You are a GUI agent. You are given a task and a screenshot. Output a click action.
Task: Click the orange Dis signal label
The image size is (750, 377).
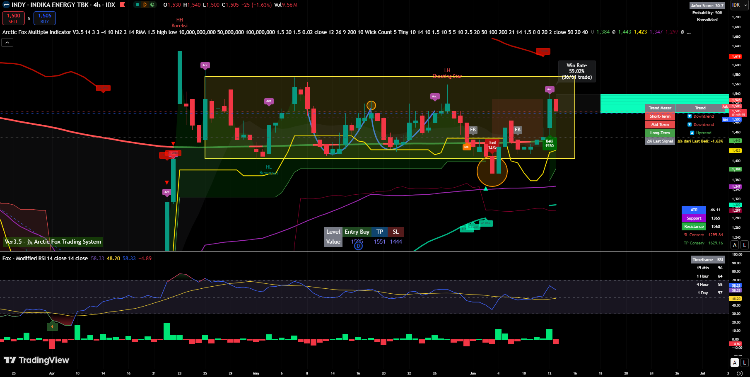[466, 147]
